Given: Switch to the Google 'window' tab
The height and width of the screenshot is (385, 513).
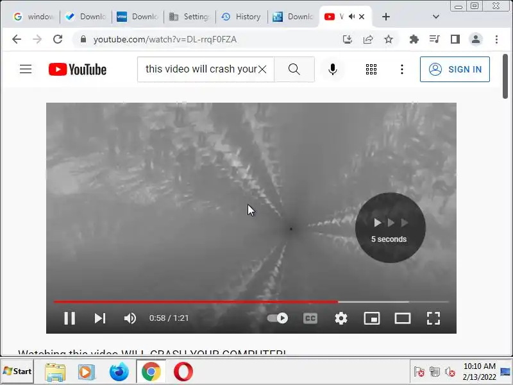Looking at the screenshot, I should [x=33, y=17].
